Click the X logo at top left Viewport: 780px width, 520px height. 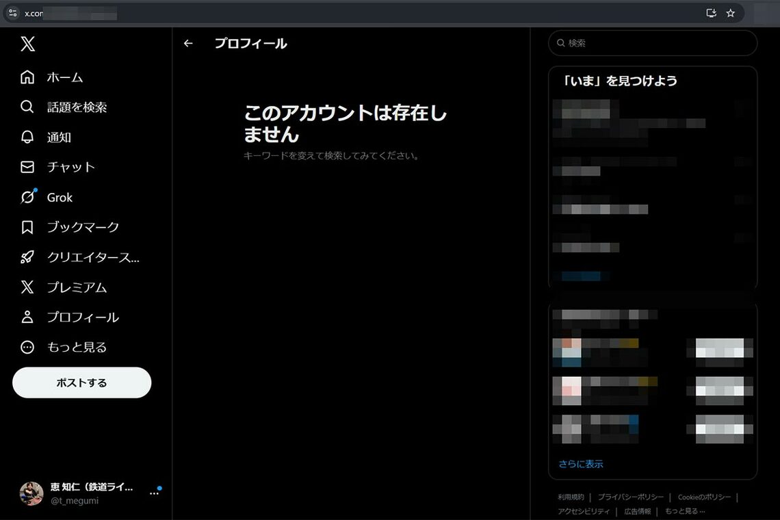coord(27,43)
